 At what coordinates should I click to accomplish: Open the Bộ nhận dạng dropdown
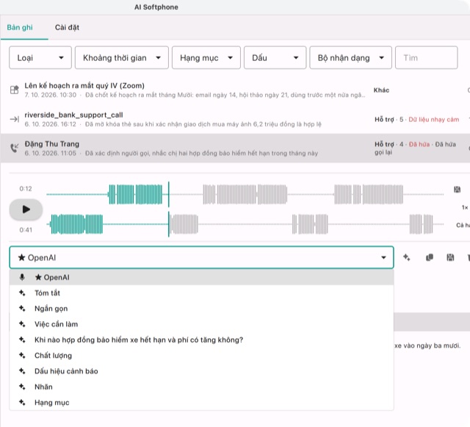(x=350, y=57)
